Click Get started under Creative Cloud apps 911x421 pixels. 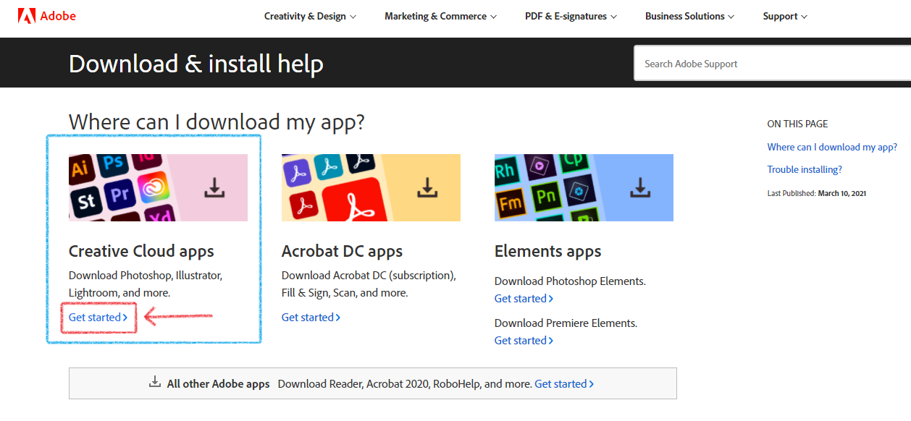tap(98, 317)
